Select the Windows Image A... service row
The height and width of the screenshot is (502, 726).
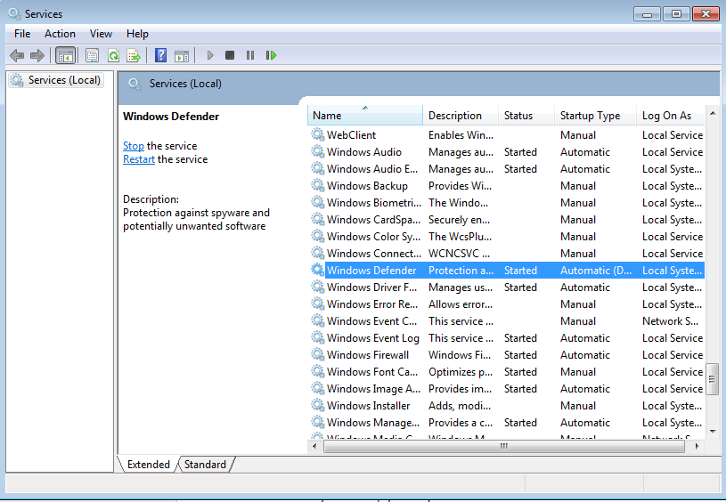[x=508, y=389]
